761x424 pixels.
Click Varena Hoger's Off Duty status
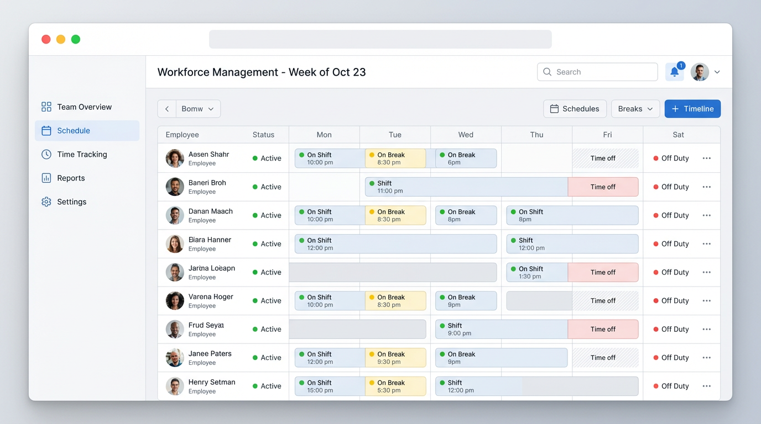pos(671,301)
